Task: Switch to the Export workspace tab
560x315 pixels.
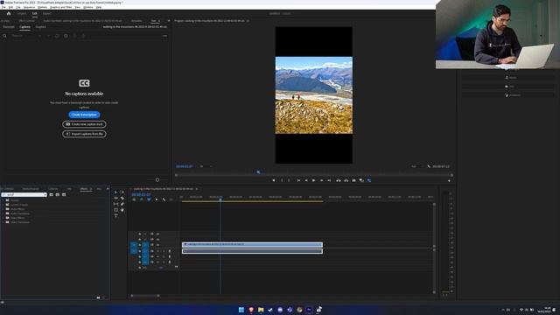Action: tap(46, 14)
